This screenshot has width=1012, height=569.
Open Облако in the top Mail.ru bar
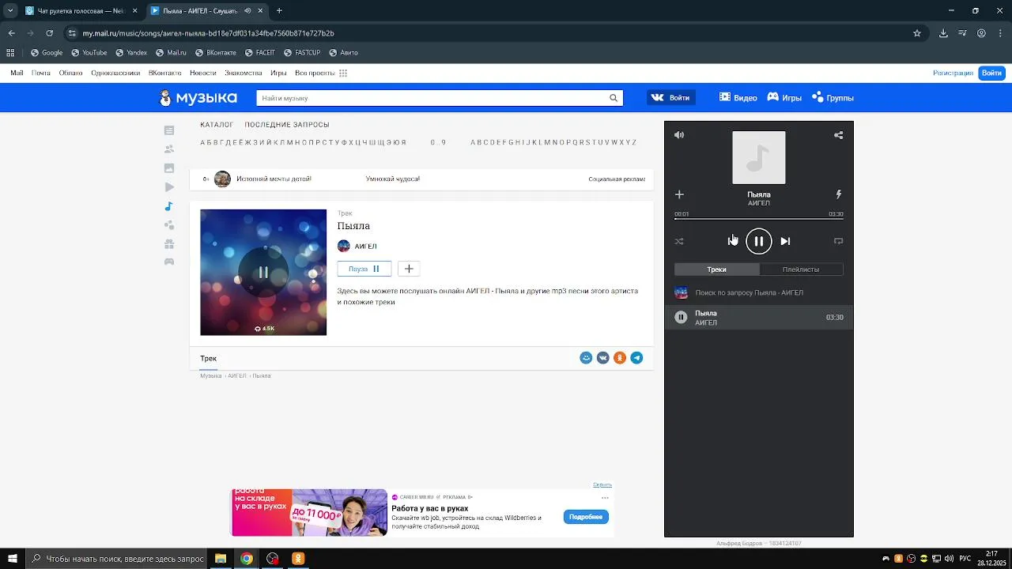pyautogui.click(x=70, y=73)
